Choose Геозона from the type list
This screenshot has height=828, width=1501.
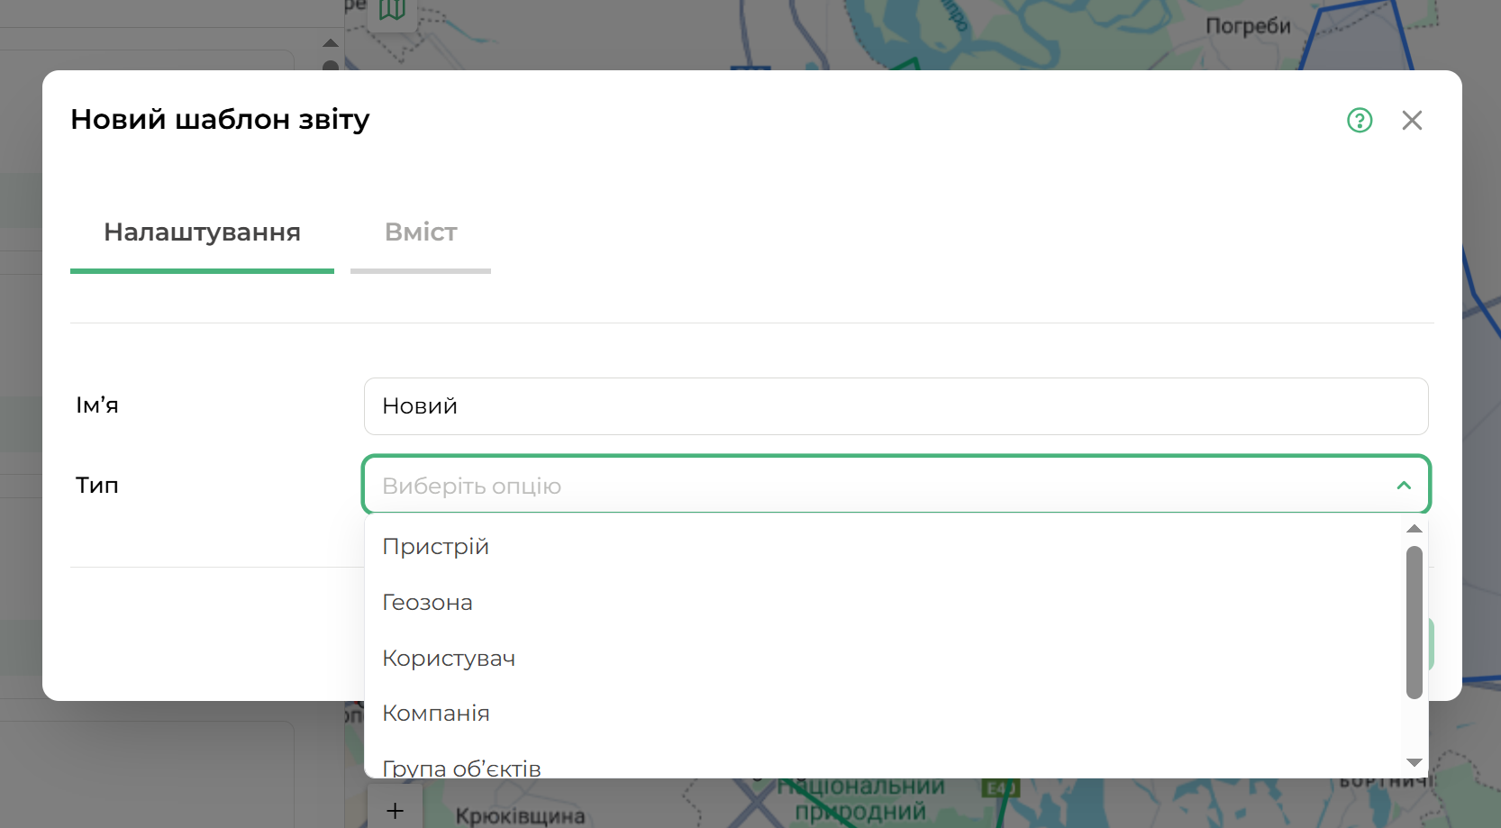point(428,603)
